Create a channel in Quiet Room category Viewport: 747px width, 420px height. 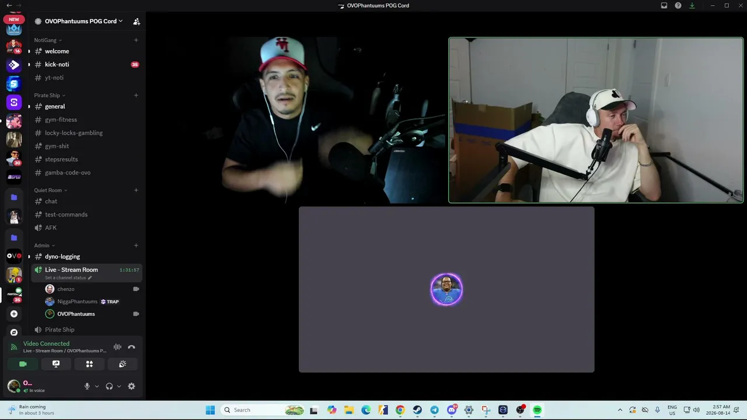[136, 190]
